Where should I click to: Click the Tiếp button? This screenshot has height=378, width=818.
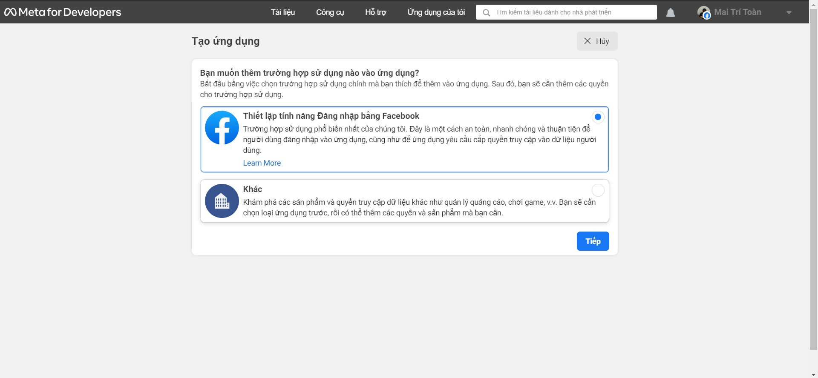click(593, 241)
